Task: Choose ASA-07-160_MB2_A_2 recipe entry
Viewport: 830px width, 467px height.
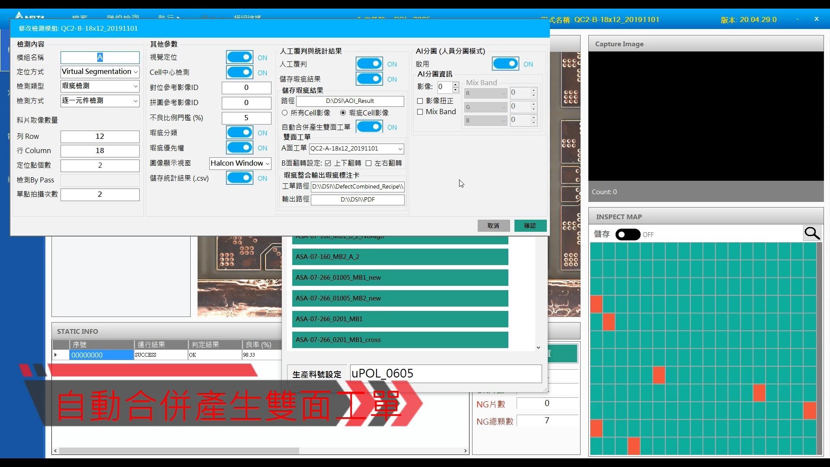Action: [400, 257]
